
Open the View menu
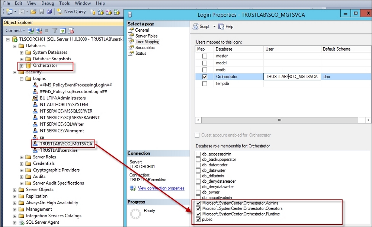pos(32,3)
